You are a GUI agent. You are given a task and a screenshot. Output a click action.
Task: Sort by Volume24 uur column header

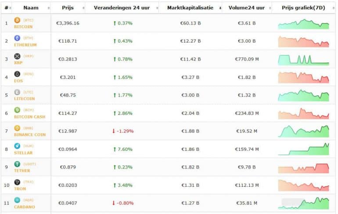pos(246,7)
